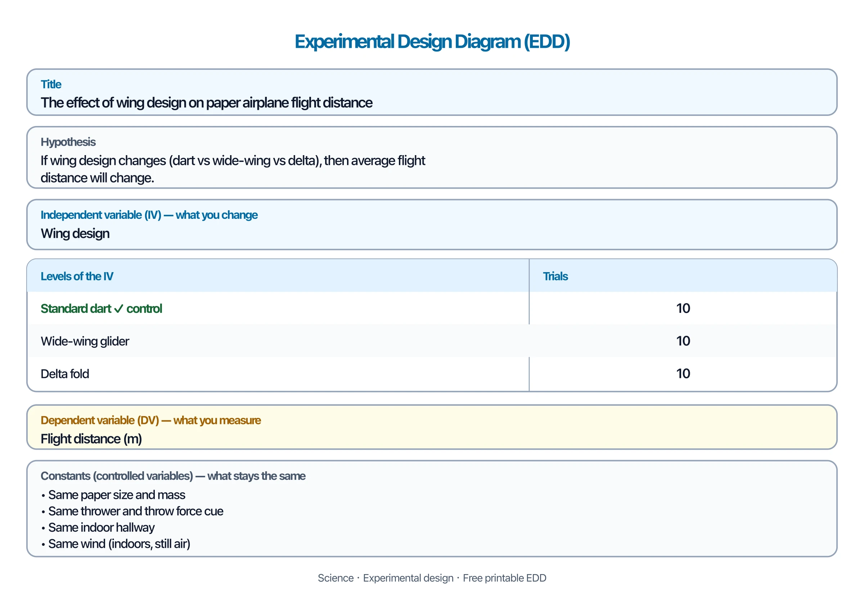Select the 'Flight distance (m)' value
864x595 pixels.
[91, 439]
